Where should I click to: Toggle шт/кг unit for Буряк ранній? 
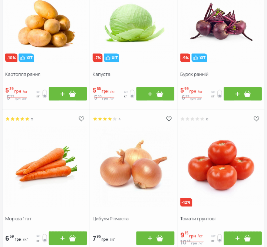click(x=220, y=94)
